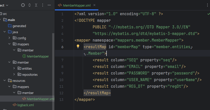Collapse the java folder

pos(5,32)
